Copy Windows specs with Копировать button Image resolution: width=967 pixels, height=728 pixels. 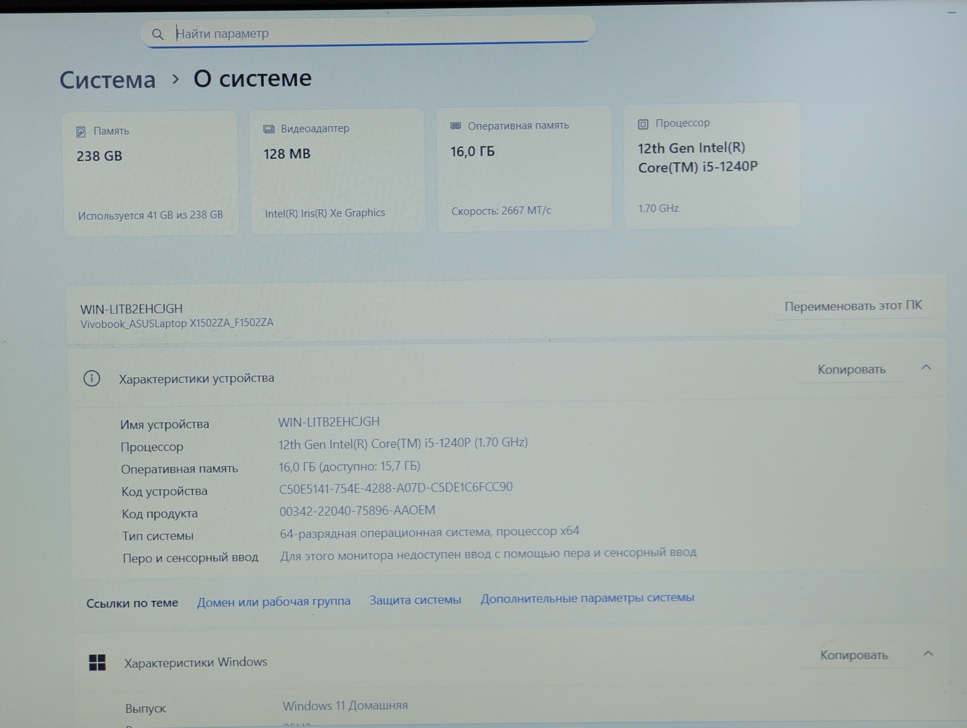pyautogui.click(x=854, y=655)
